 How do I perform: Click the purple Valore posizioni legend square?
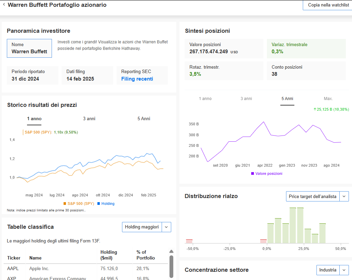point(253,173)
